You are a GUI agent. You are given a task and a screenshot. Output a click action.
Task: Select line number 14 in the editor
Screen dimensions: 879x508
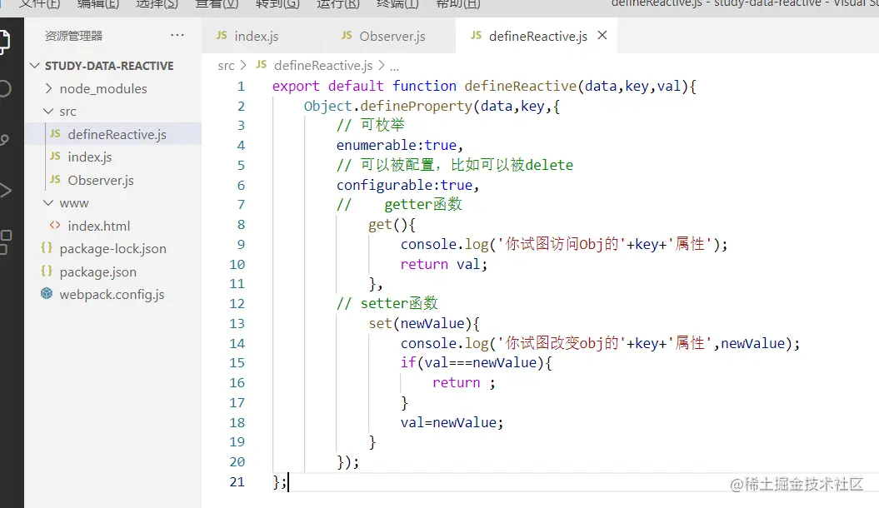237,343
